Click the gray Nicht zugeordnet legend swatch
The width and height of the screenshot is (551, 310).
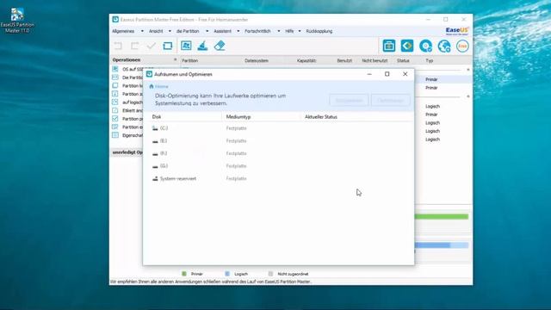pyautogui.click(x=270, y=274)
